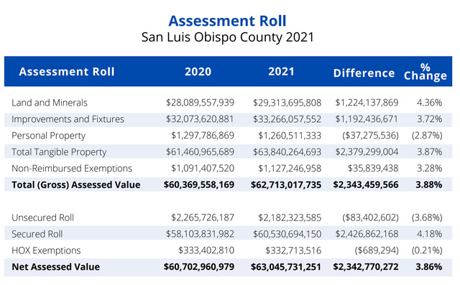Select the 'Total (Gross) Assessed Value' label
Screen dimensions: 460x285
tap(76, 184)
